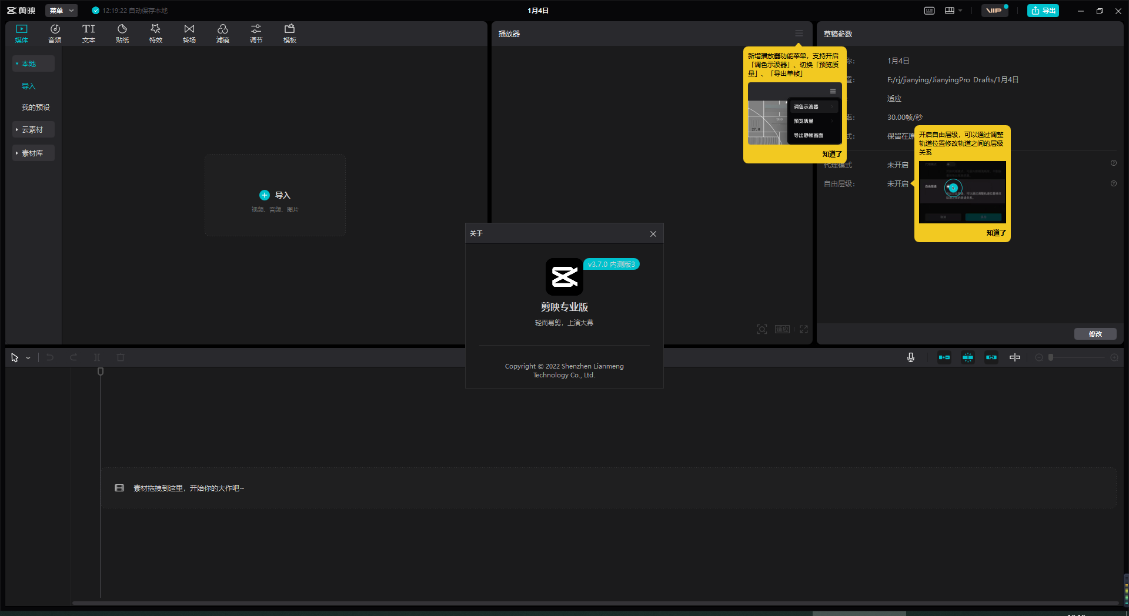Open the selection tool dropdown arrow
Image resolution: width=1129 pixels, height=616 pixels.
point(28,358)
